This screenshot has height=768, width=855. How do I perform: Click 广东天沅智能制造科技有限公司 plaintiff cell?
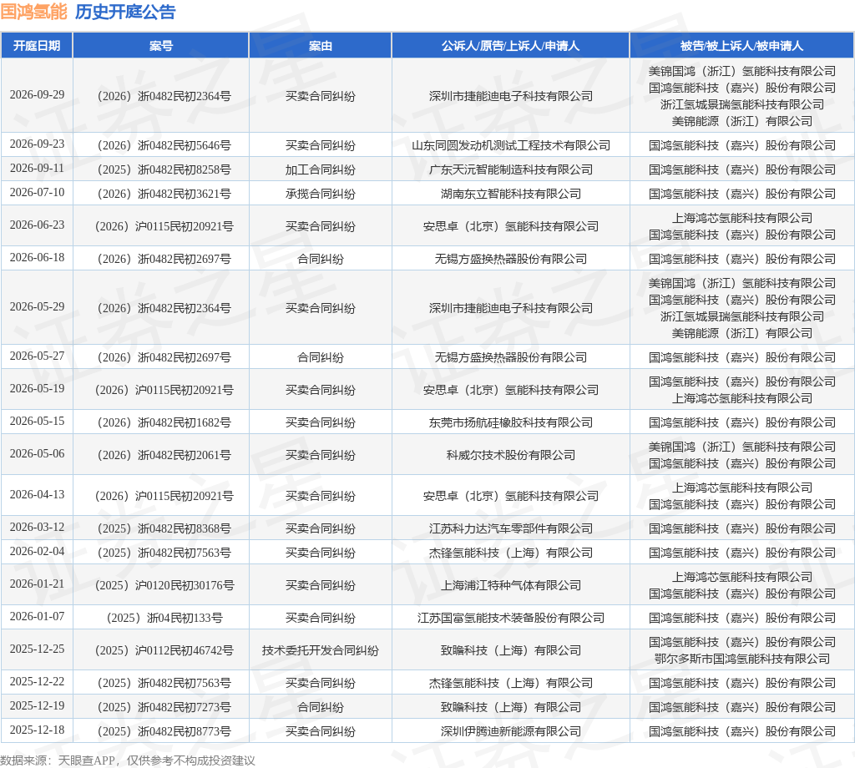click(x=510, y=169)
